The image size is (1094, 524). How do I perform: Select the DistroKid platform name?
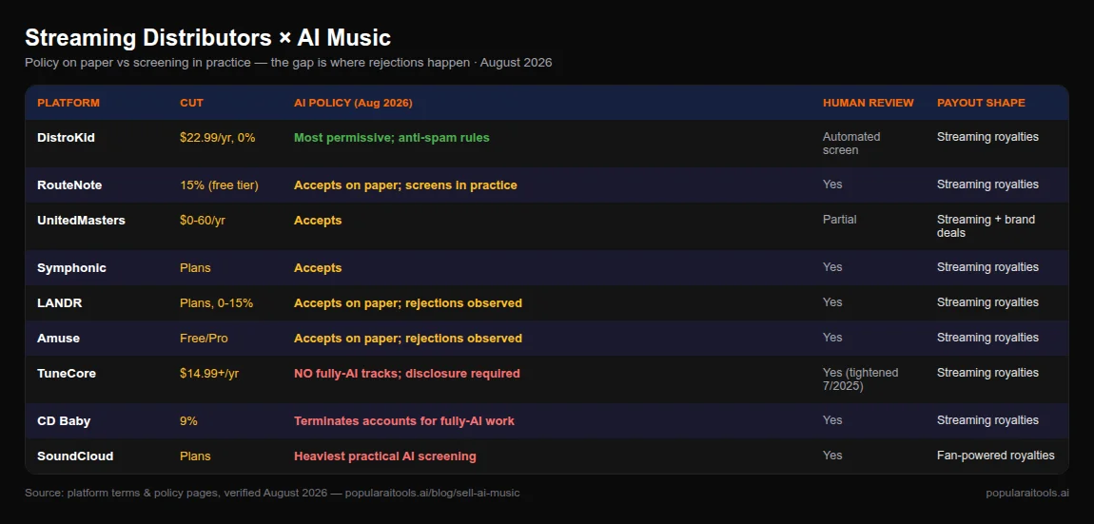click(x=66, y=138)
